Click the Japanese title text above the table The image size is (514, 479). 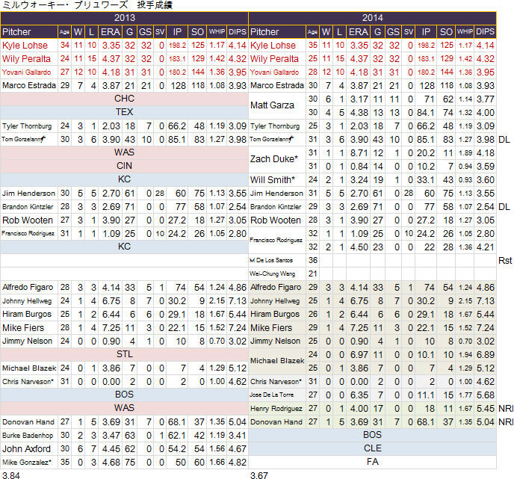point(87,5)
